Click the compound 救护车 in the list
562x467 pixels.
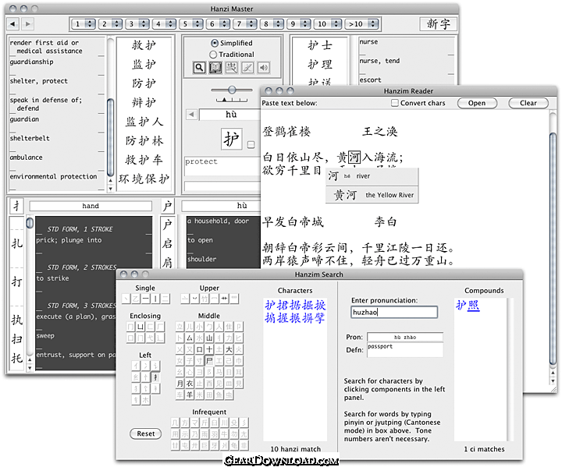click(x=144, y=160)
